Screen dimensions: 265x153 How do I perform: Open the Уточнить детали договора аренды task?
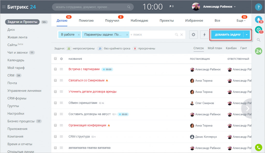point(92,92)
